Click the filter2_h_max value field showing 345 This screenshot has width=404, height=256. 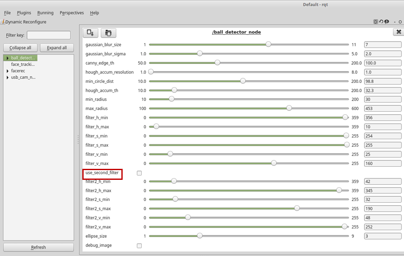383,191
